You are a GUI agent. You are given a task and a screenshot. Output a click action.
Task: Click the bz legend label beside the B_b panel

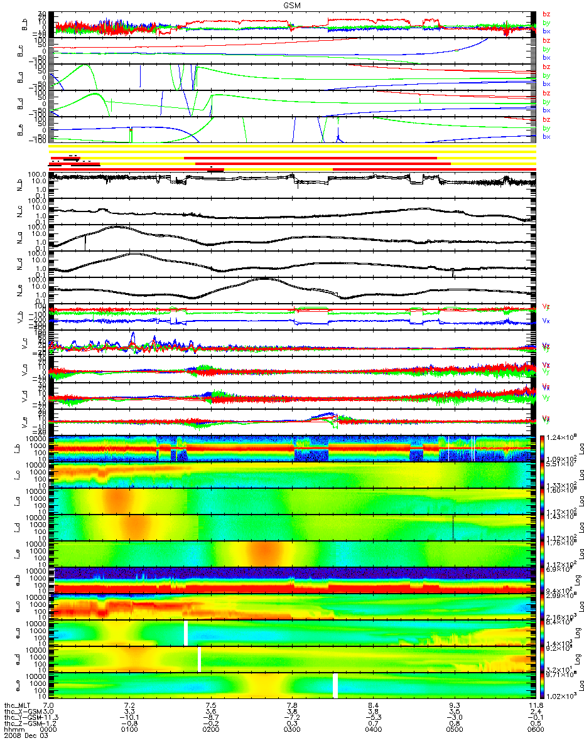coord(546,14)
